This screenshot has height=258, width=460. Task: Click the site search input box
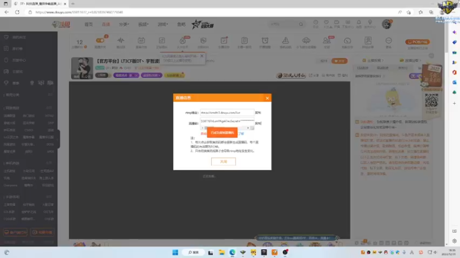point(283,24)
